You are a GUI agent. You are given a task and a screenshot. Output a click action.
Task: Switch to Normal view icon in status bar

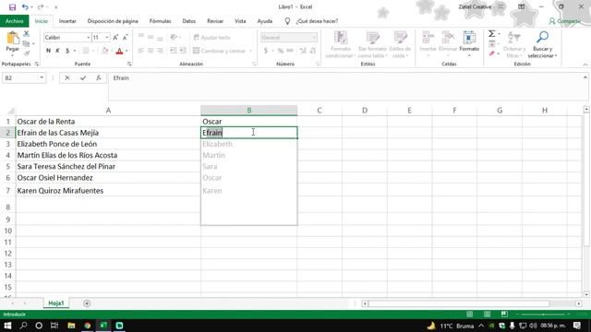pyautogui.click(x=470, y=314)
